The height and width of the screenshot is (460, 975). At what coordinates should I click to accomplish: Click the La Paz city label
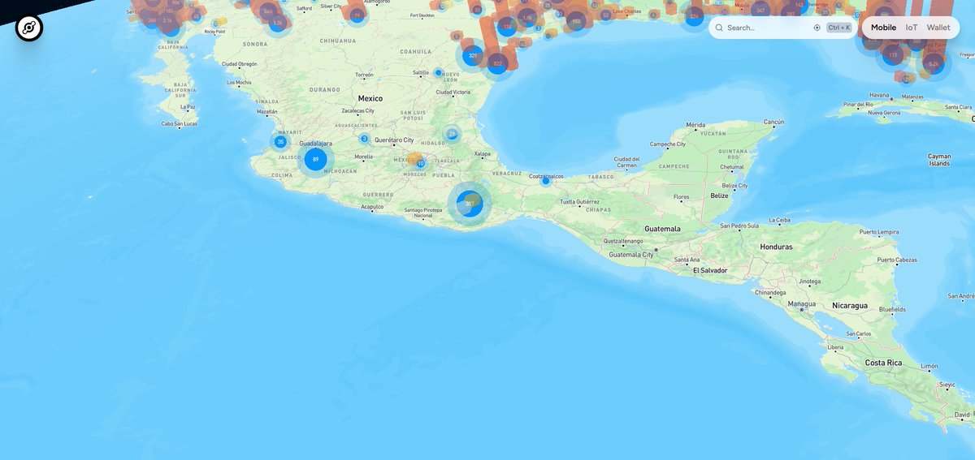[x=187, y=106]
